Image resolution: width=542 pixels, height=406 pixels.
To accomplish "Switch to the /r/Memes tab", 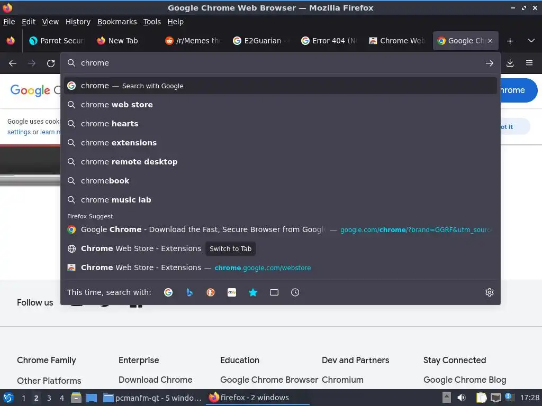I will [x=192, y=41].
